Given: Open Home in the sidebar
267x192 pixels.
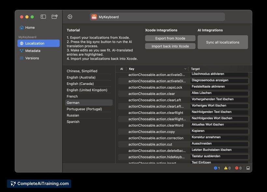Looking at the screenshot, I should (x=30, y=28).
